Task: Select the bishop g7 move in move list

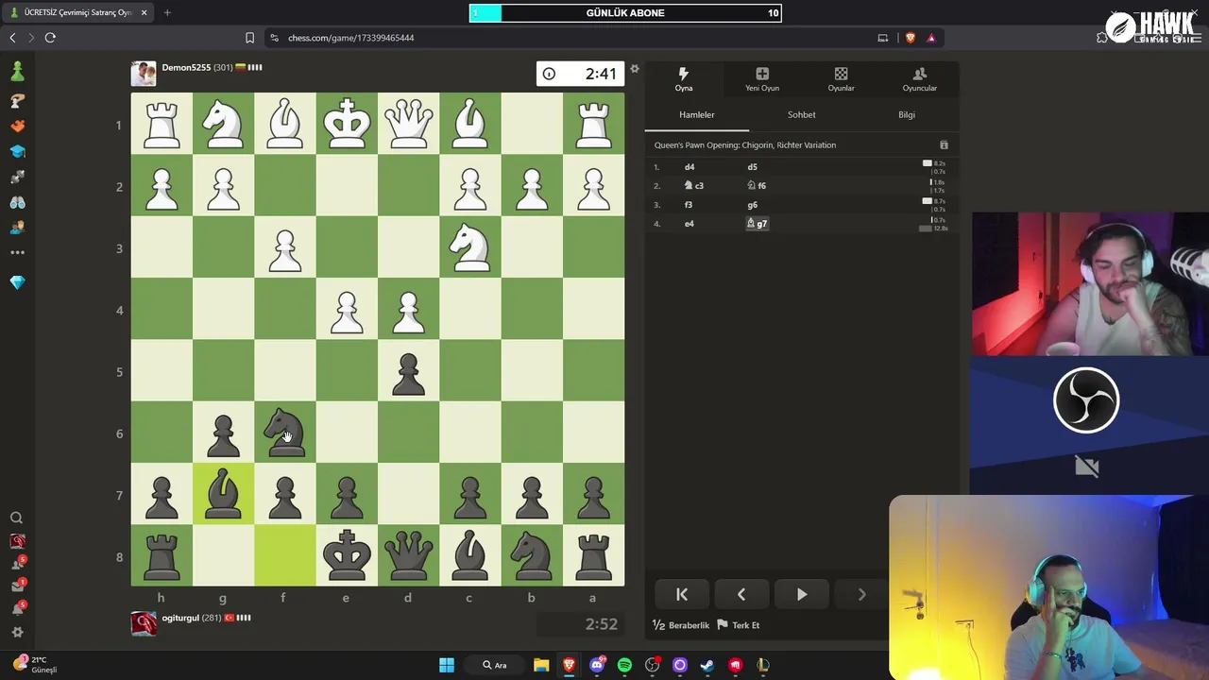Action: (757, 224)
